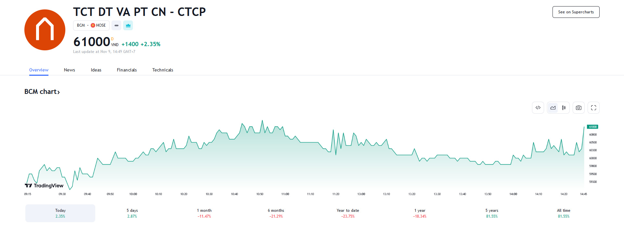Open the Financials tab
Screen dimensions: 624x229
tap(127, 70)
